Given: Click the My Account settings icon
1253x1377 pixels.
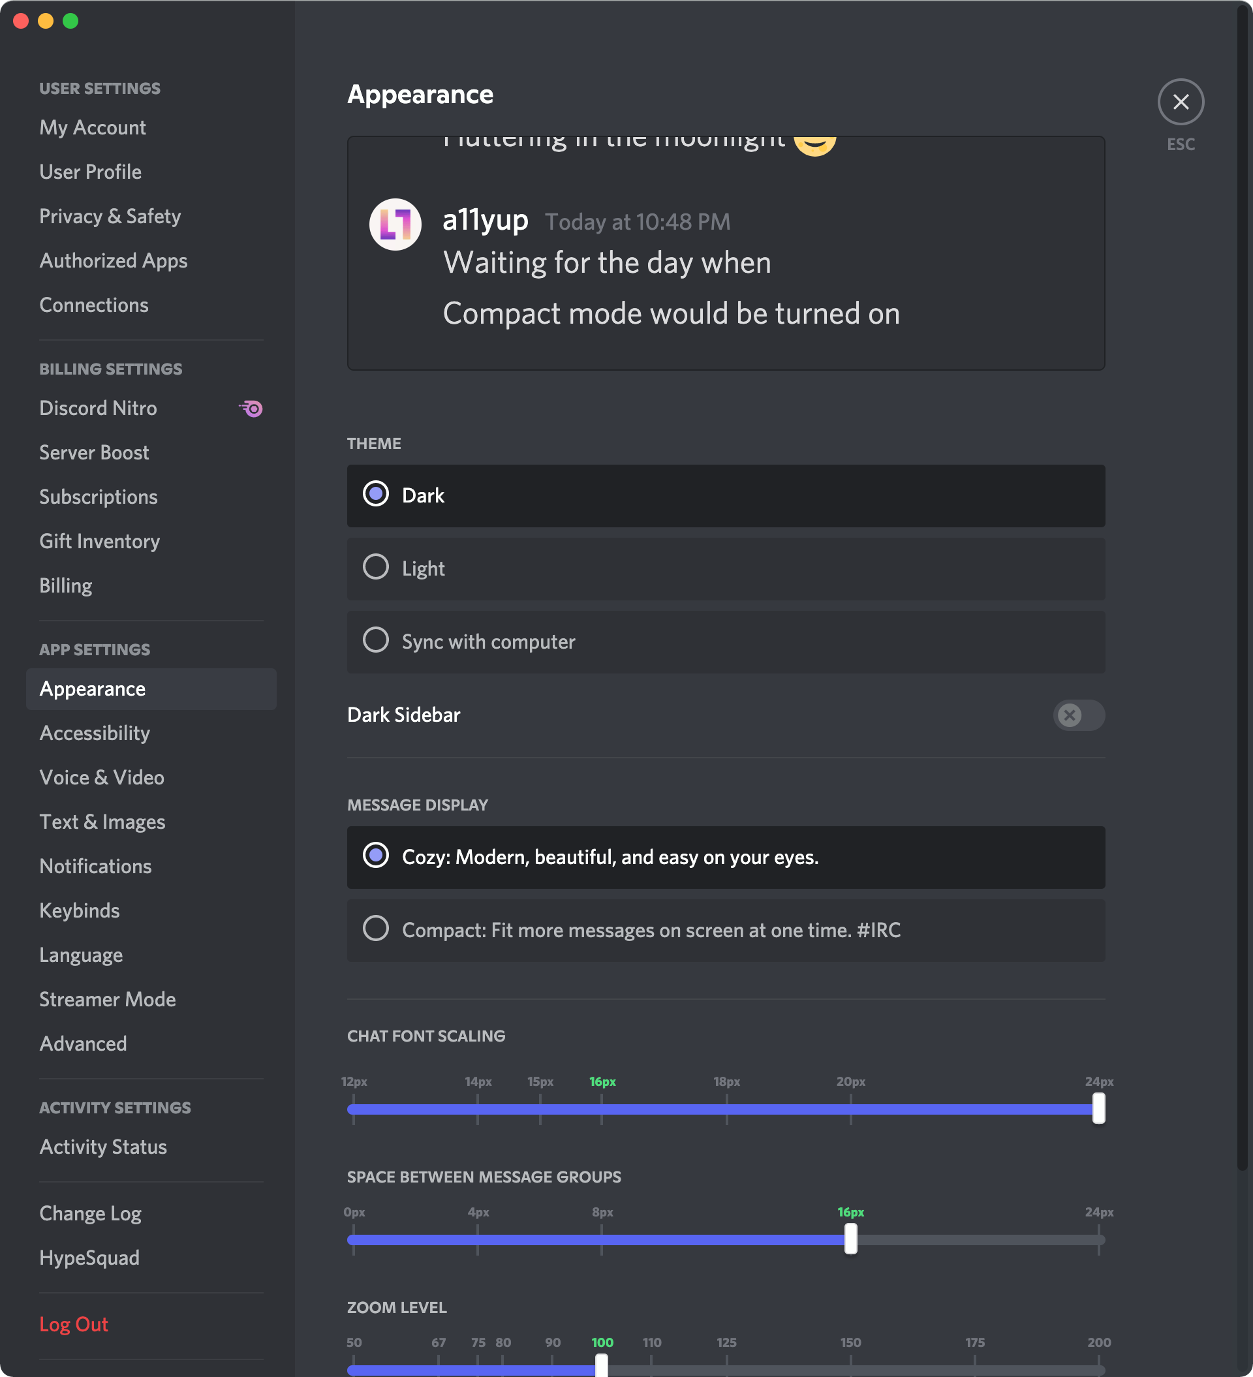Looking at the screenshot, I should pos(93,127).
